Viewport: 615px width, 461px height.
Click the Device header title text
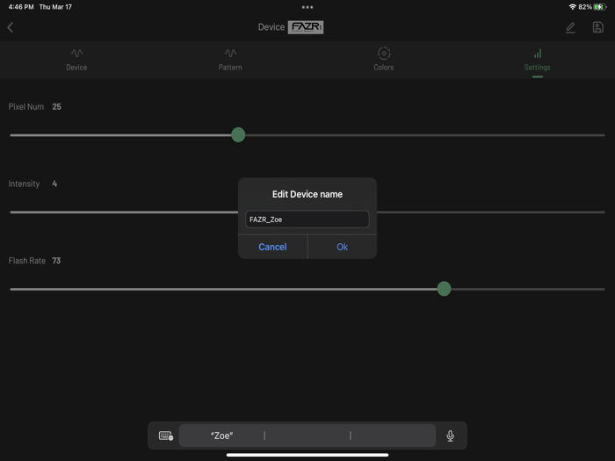(x=271, y=27)
